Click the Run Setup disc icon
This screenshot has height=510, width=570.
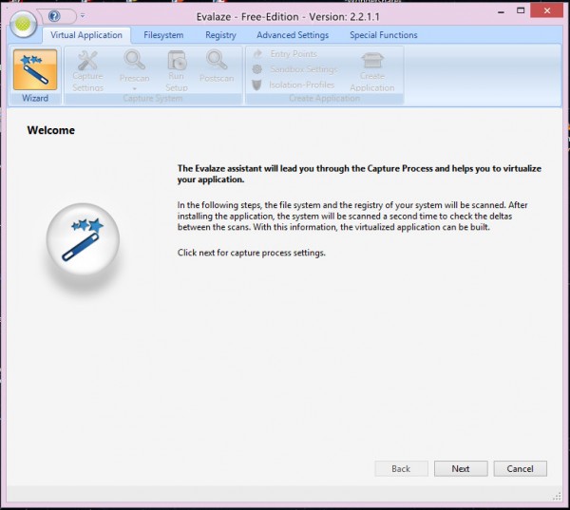(177, 61)
